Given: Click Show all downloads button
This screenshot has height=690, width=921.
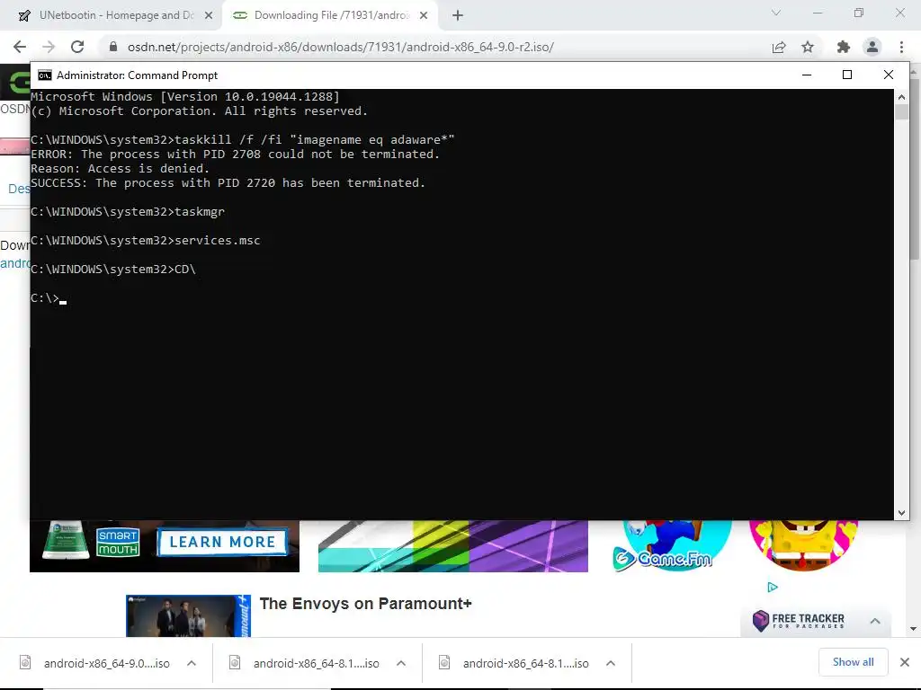Looking at the screenshot, I should pyautogui.click(x=854, y=662).
